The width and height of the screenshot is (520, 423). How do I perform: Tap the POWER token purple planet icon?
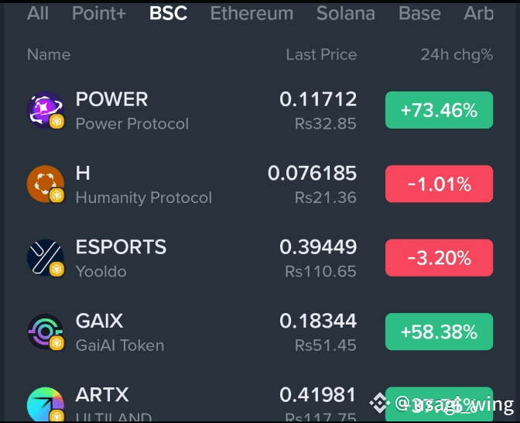[46, 110]
